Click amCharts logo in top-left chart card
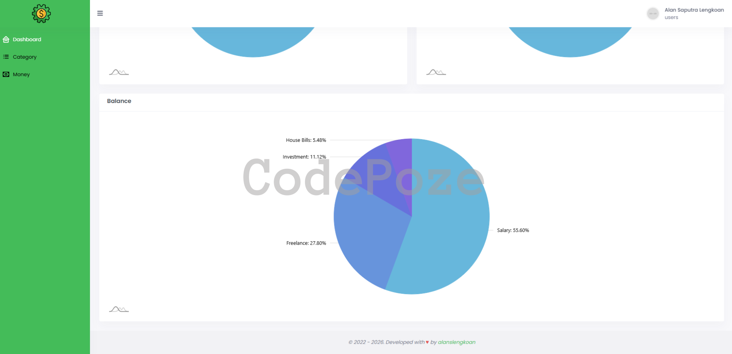The width and height of the screenshot is (732, 354). tap(119, 72)
